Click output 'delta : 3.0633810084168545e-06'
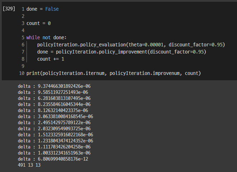This screenshot has width=237, height=172. tap(55, 117)
